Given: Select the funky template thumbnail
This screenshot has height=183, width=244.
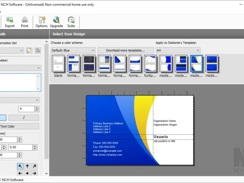Looking at the screenshot, I should [150, 63].
